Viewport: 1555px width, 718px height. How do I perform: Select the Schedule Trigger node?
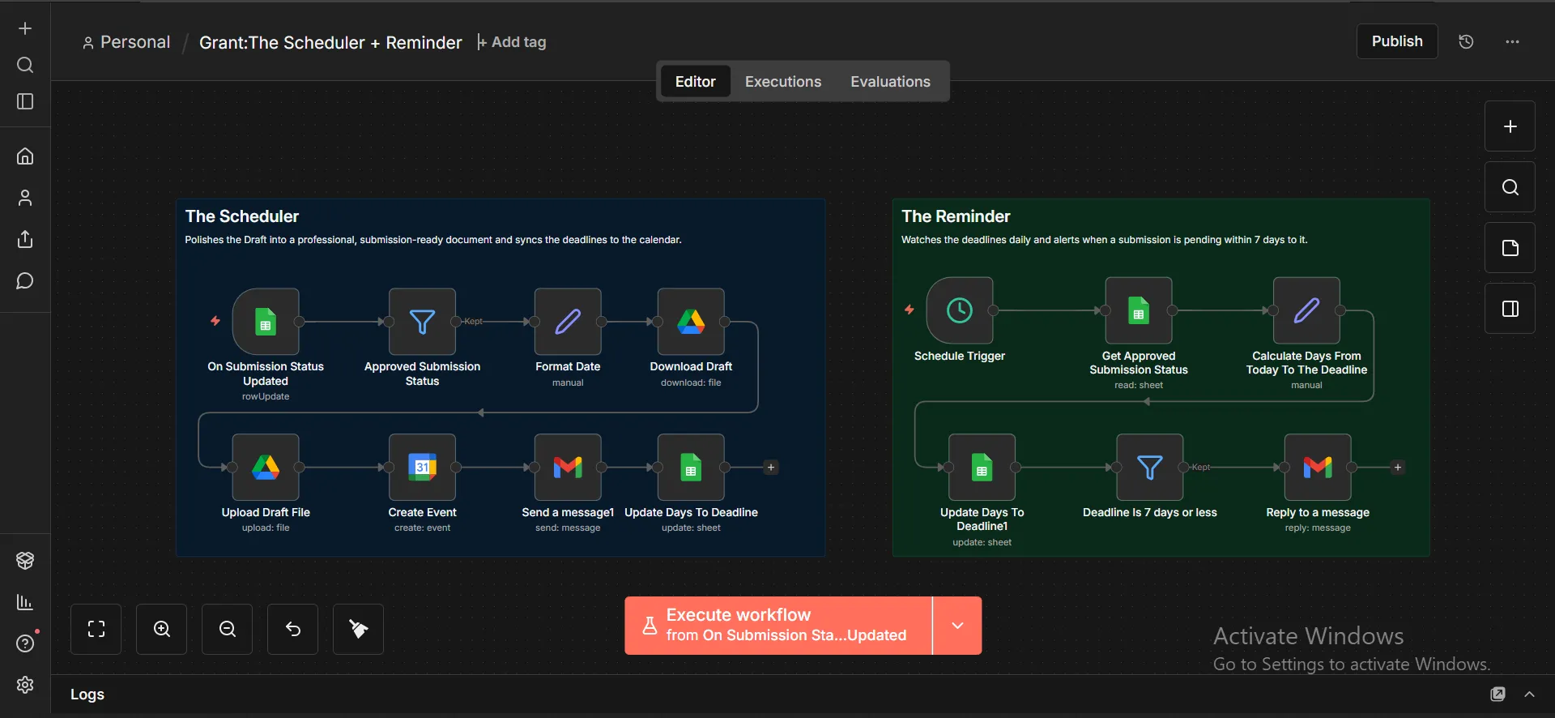pyautogui.click(x=960, y=310)
